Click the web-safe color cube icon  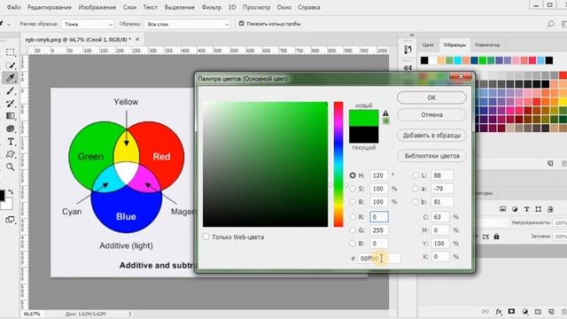[x=386, y=121]
